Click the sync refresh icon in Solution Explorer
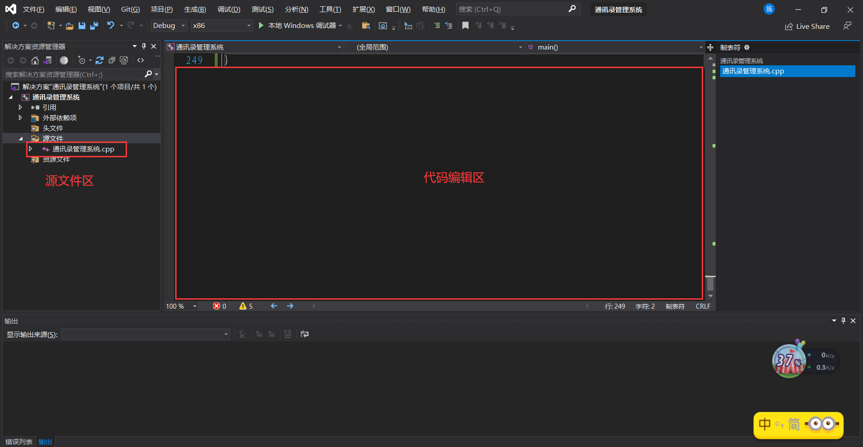Screen dimensions: 863x447 (100, 60)
